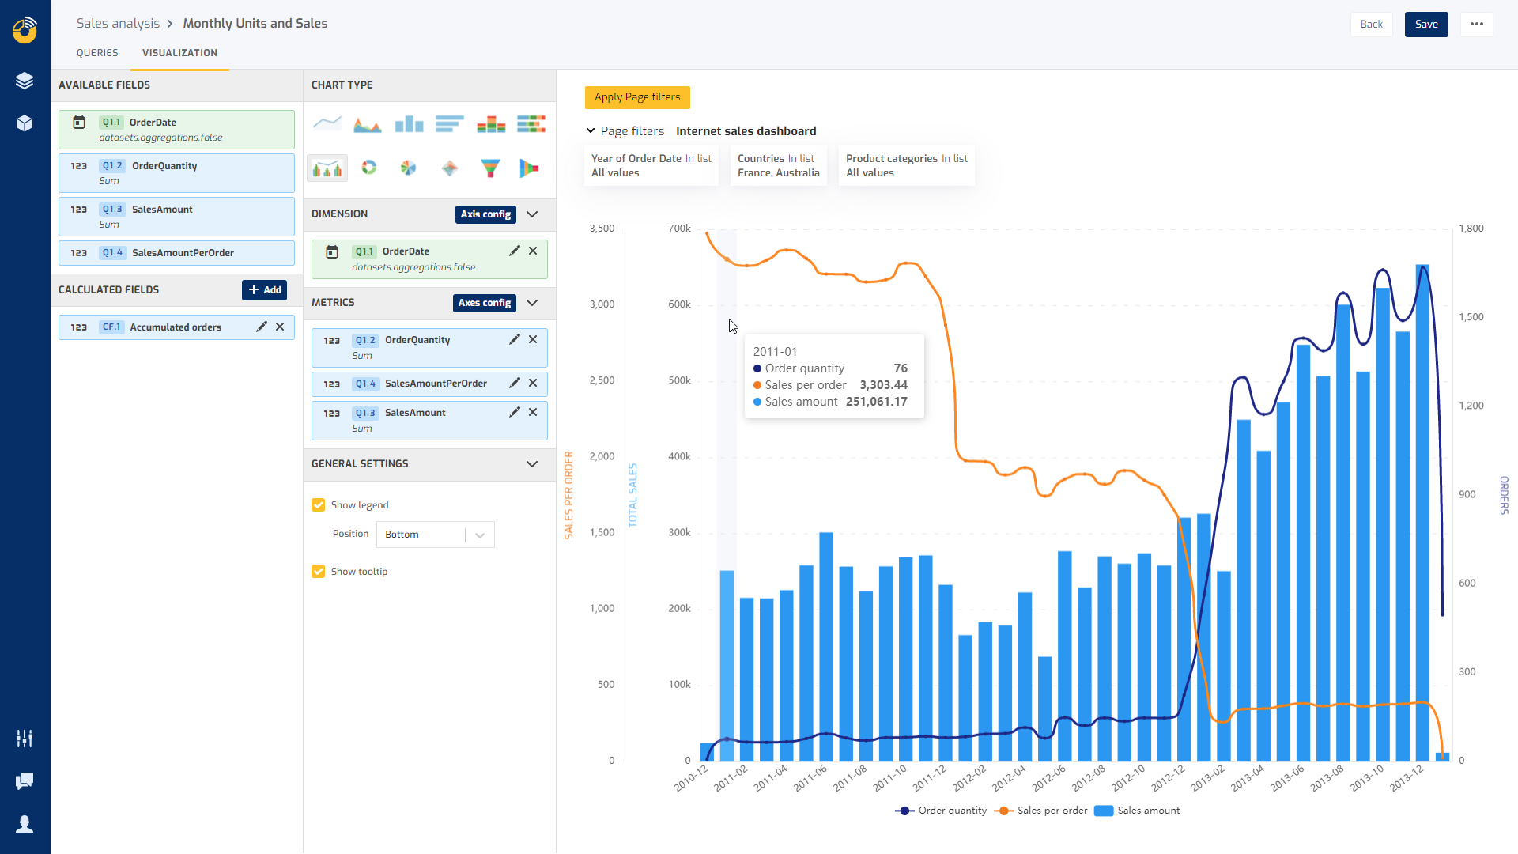Switch to the VISUALIZATION tab
This screenshot has height=854, width=1518.
(x=179, y=52)
